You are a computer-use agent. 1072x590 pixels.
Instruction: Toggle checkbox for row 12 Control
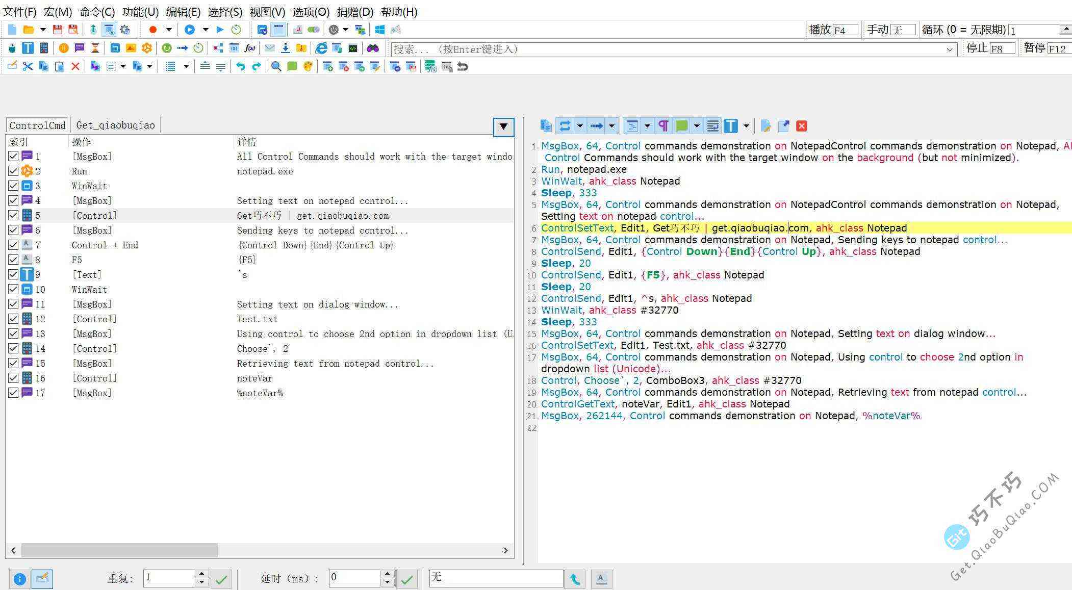point(13,319)
